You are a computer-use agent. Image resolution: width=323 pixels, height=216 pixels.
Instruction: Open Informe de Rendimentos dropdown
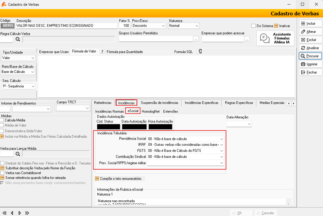[31, 109]
